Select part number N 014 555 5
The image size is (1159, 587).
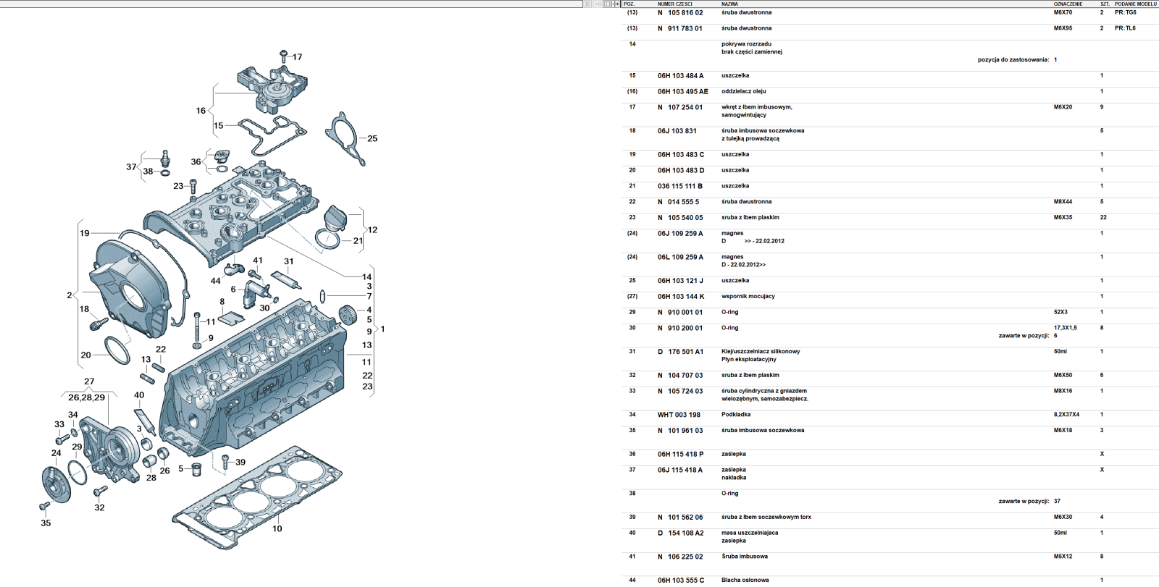point(678,202)
